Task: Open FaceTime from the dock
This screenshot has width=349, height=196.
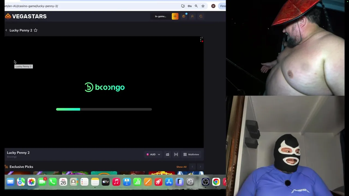Action: (42, 182)
